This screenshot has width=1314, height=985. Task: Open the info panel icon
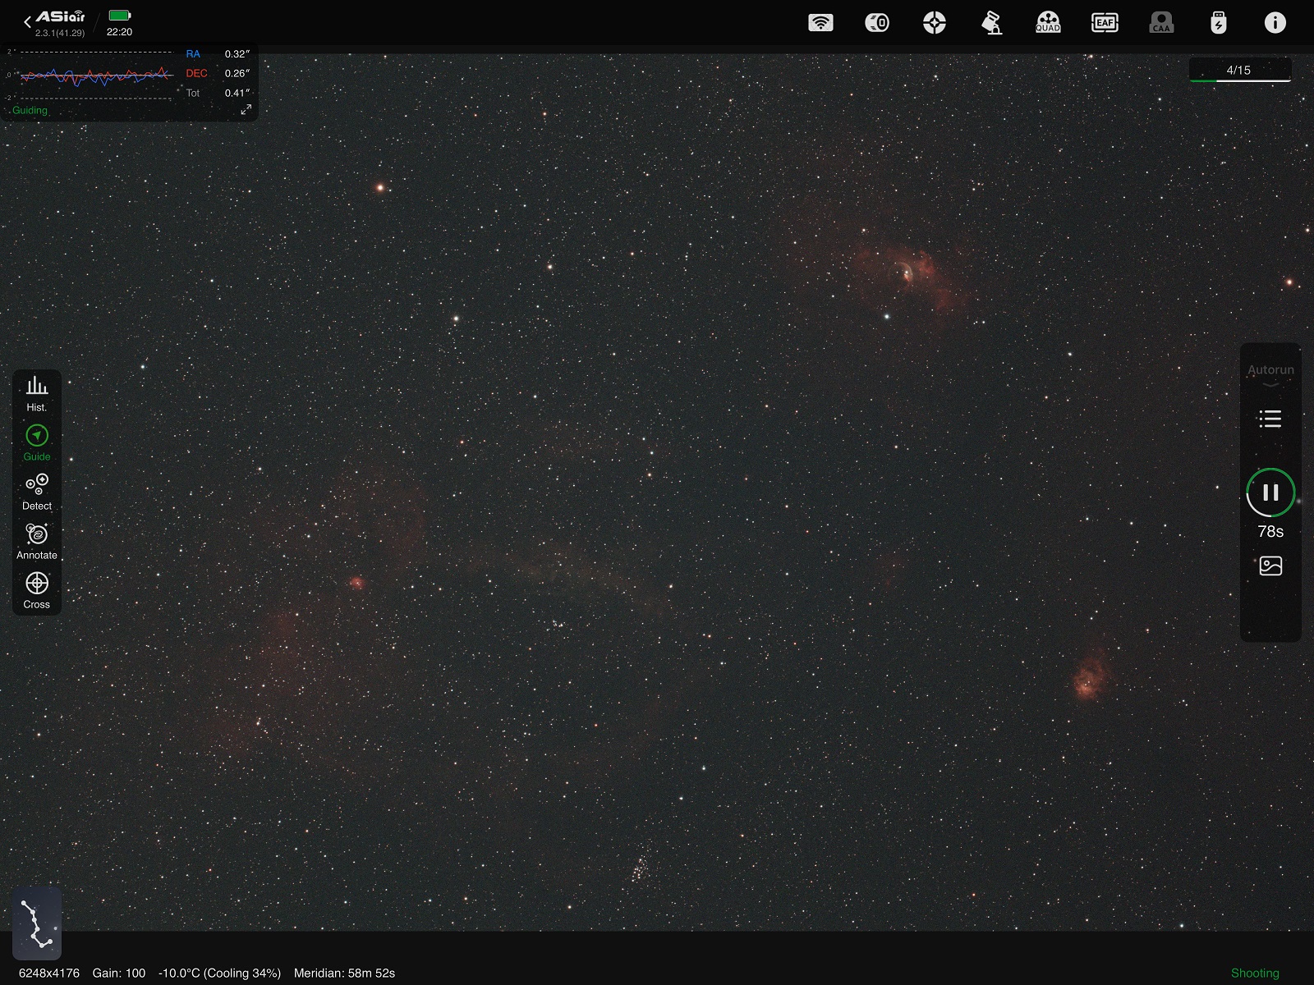tap(1275, 23)
